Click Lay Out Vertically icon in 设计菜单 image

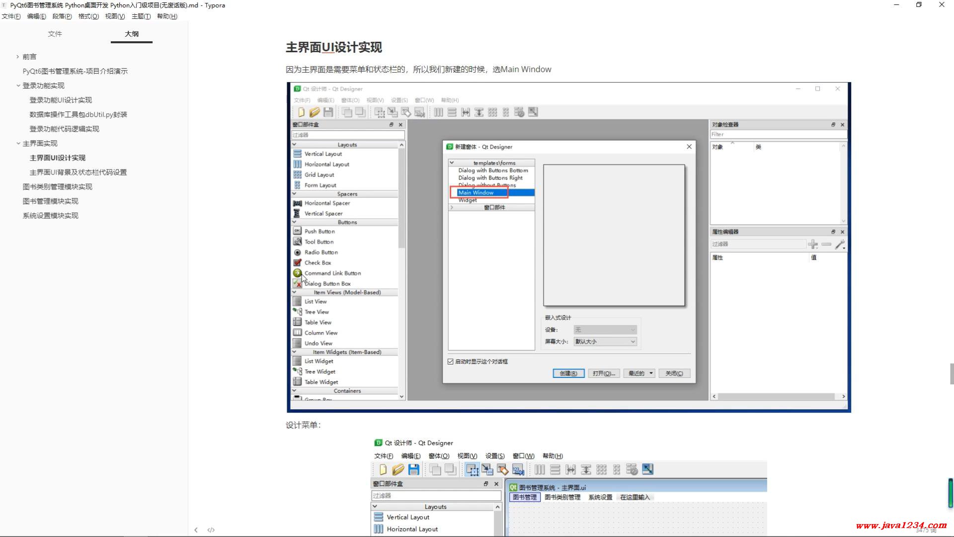click(x=555, y=469)
